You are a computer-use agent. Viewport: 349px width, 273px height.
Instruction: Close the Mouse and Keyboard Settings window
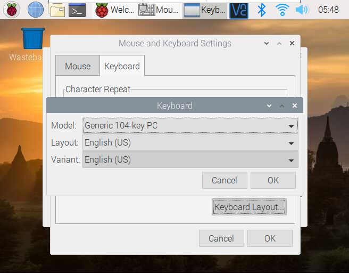292,43
